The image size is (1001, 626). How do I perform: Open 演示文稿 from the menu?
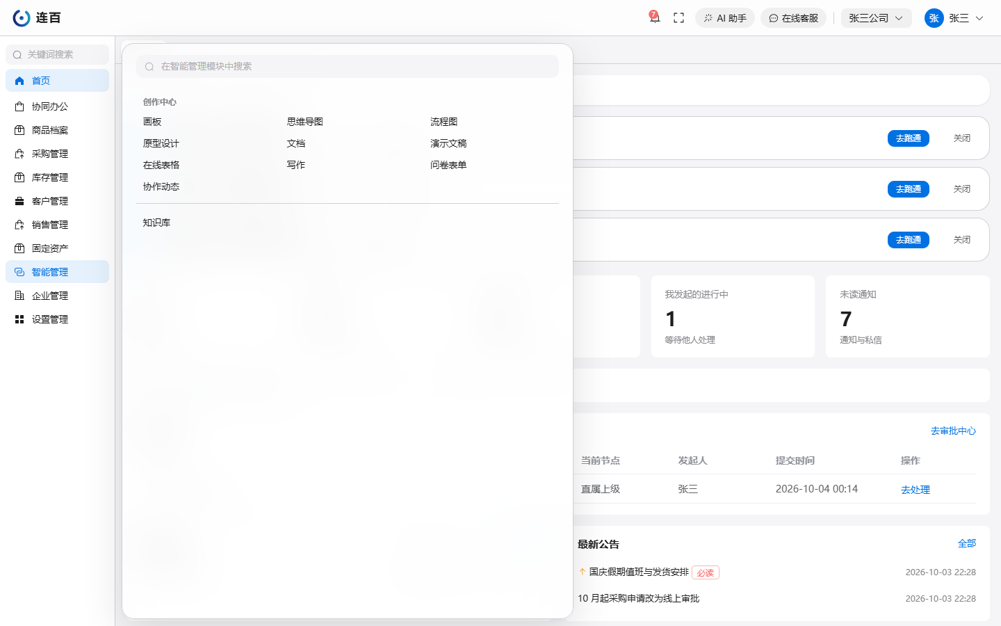coord(448,143)
